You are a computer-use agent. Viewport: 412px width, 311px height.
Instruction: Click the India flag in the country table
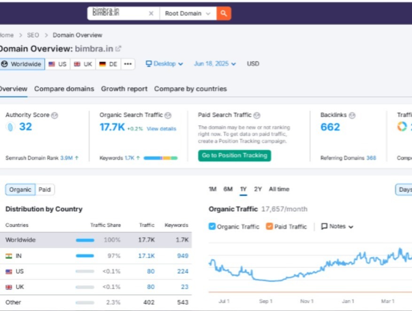click(x=8, y=256)
